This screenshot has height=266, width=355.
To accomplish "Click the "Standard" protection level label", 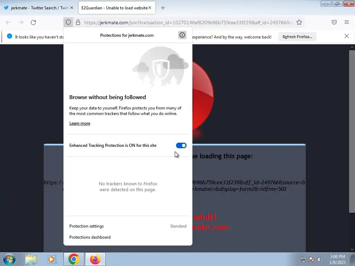I will 178,226.
